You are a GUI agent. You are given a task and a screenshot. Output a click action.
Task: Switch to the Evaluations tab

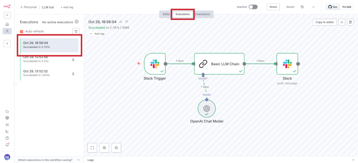click(x=202, y=14)
